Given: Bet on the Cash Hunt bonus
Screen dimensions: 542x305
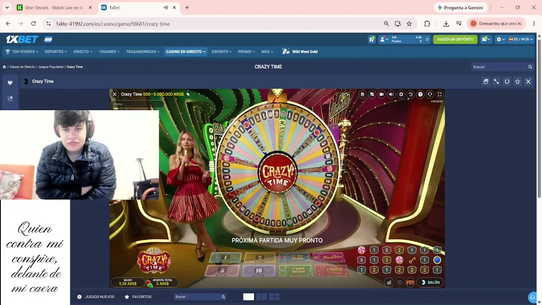Looking at the screenshot, I should coord(296,271).
